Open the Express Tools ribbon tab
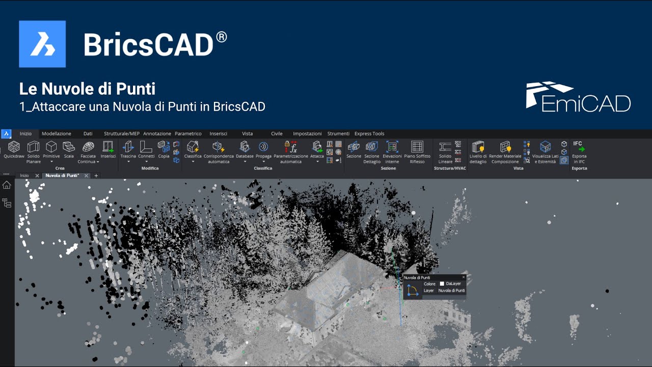This screenshot has height=367, width=652. (369, 134)
